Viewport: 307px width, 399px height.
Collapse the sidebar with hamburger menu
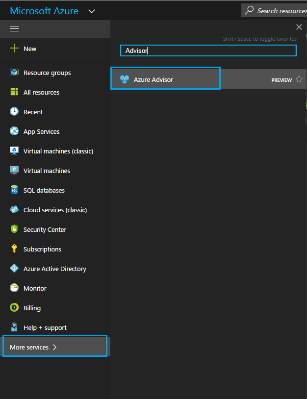click(x=14, y=29)
